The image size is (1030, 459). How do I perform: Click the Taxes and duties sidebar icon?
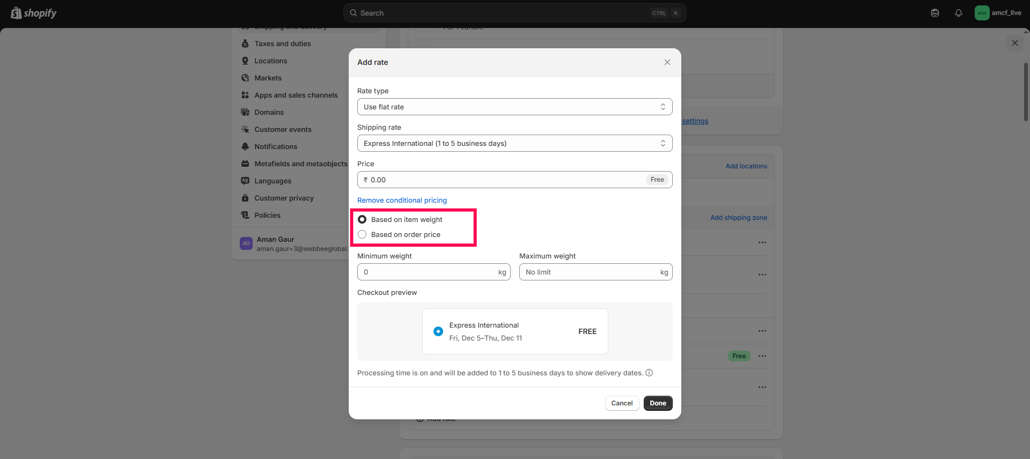click(245, 43)
